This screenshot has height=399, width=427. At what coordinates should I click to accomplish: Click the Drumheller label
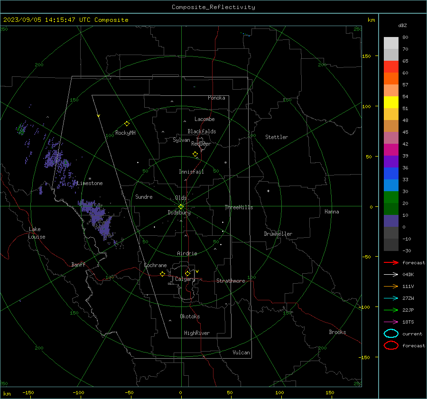click(x=278, y=234)
